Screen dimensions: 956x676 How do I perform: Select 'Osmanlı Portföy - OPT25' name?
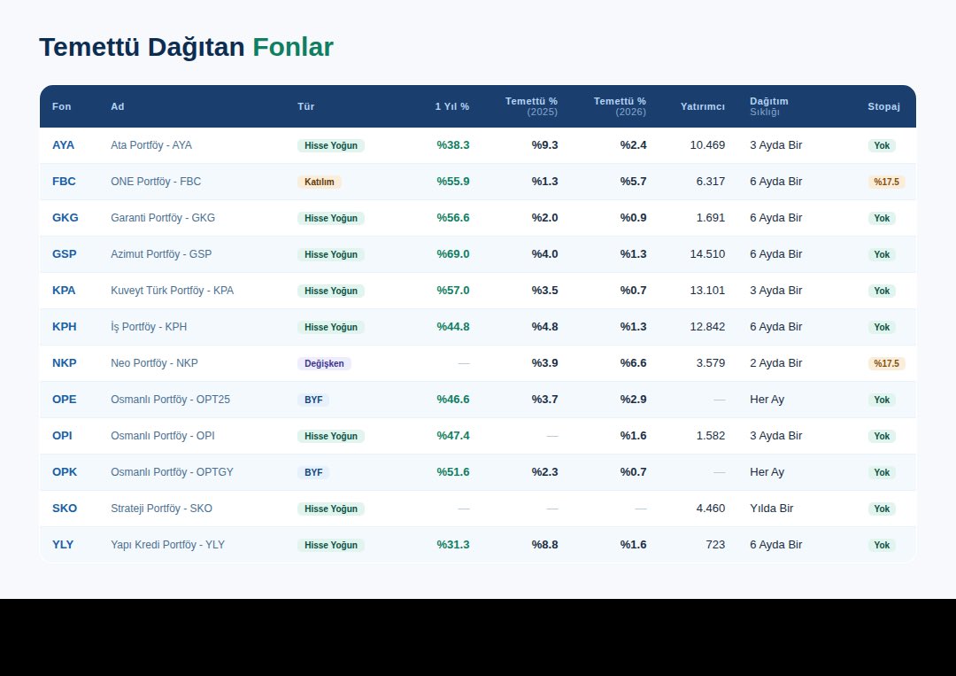[170, 399]
